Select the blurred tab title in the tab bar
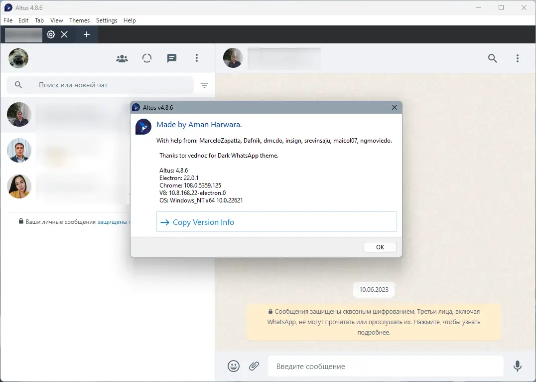536x382 pixels. tap(23, 34)
